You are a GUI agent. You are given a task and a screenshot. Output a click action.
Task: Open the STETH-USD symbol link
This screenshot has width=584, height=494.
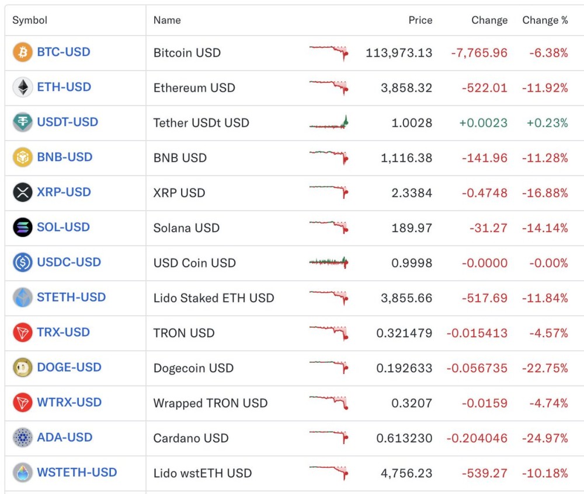pos(71,297)
